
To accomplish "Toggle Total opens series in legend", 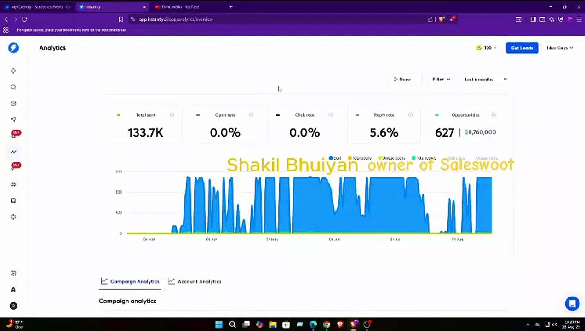I will pos(360,158).
